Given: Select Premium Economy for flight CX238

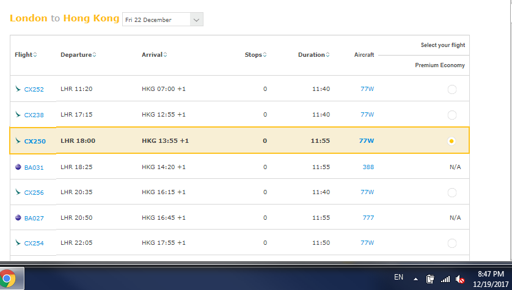Looking at the screenshot, I should click(x=452, y=115).
